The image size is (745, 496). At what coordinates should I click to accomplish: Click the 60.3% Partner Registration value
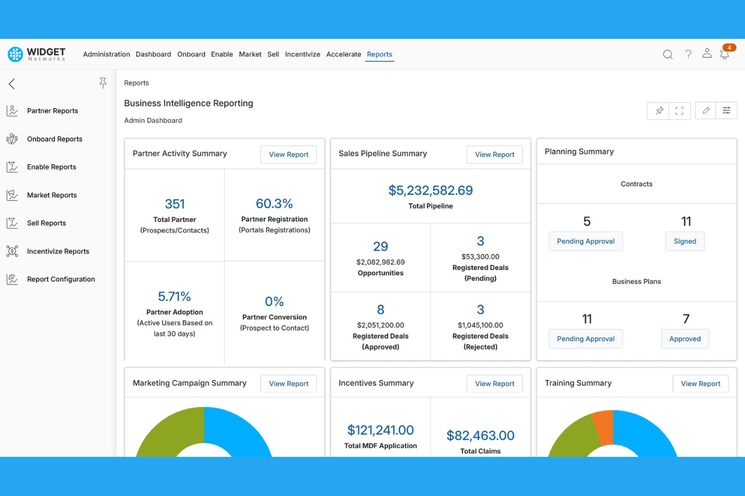[x=274, y=204]
